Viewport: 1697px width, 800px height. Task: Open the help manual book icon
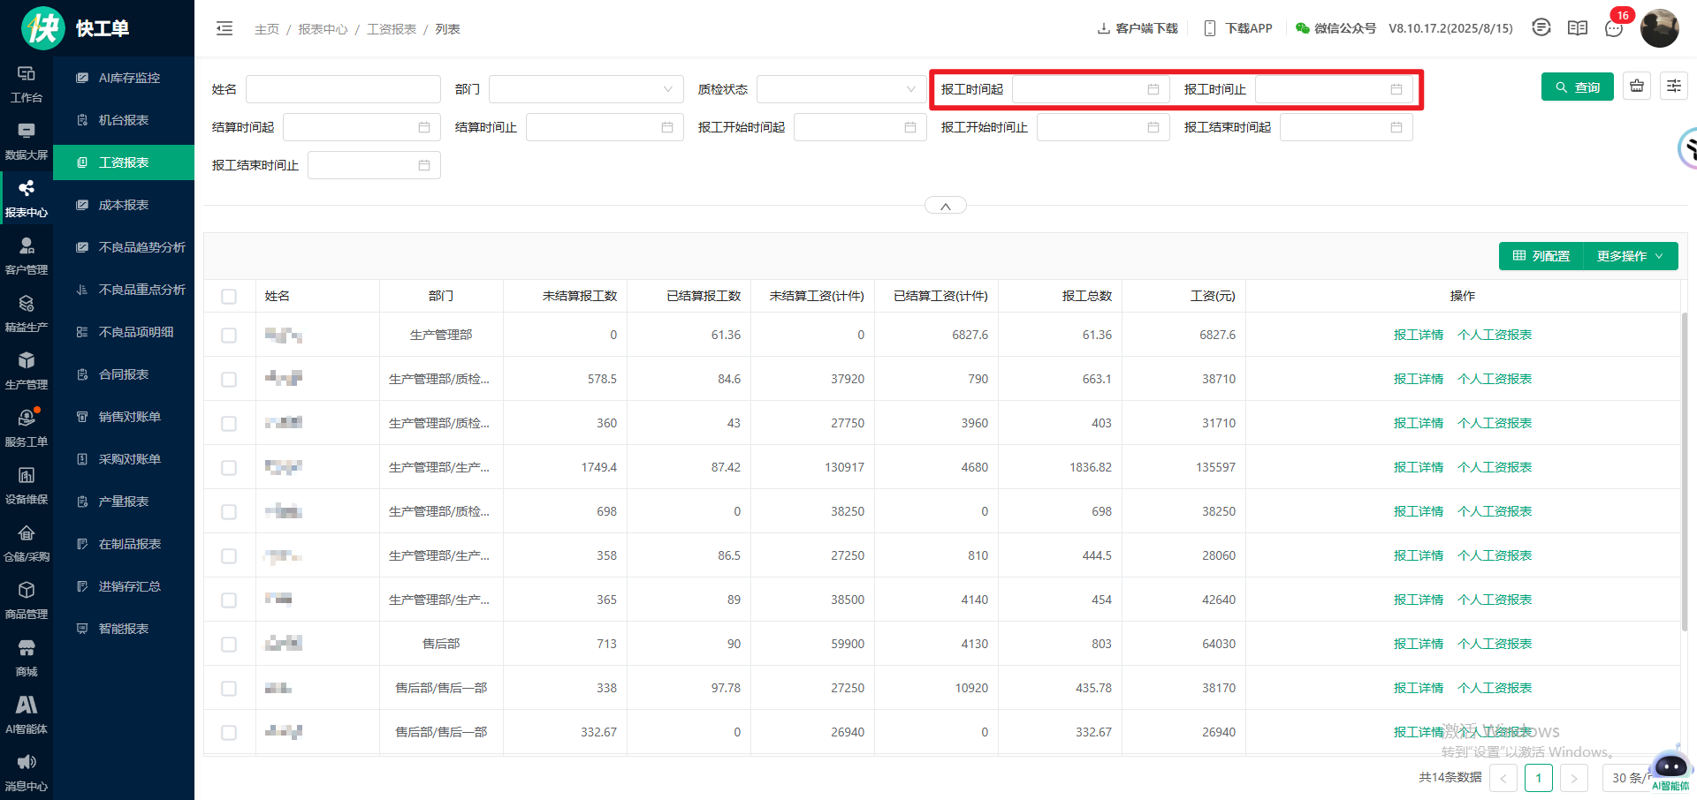(x=1577, y=28)
